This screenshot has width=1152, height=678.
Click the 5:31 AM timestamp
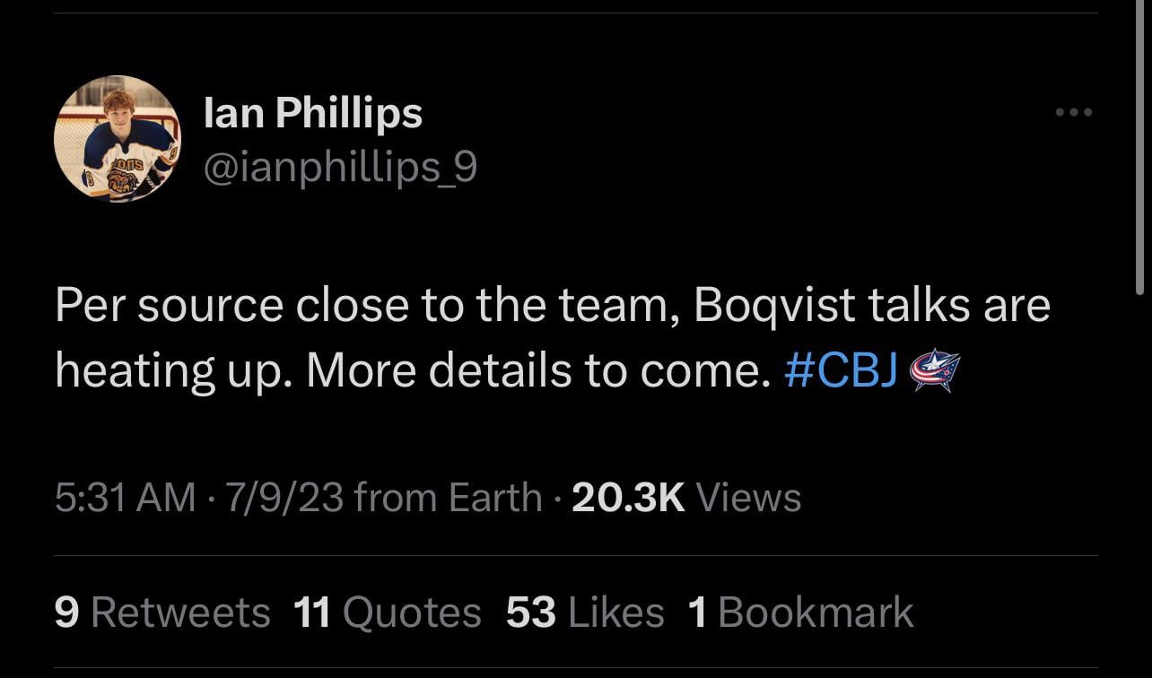click(x=125, y=497)
